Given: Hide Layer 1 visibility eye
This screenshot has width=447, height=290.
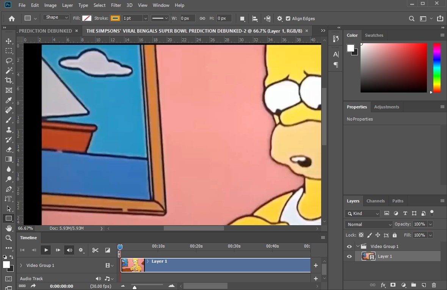Looking at the screenshot, I should click(349, 256).
